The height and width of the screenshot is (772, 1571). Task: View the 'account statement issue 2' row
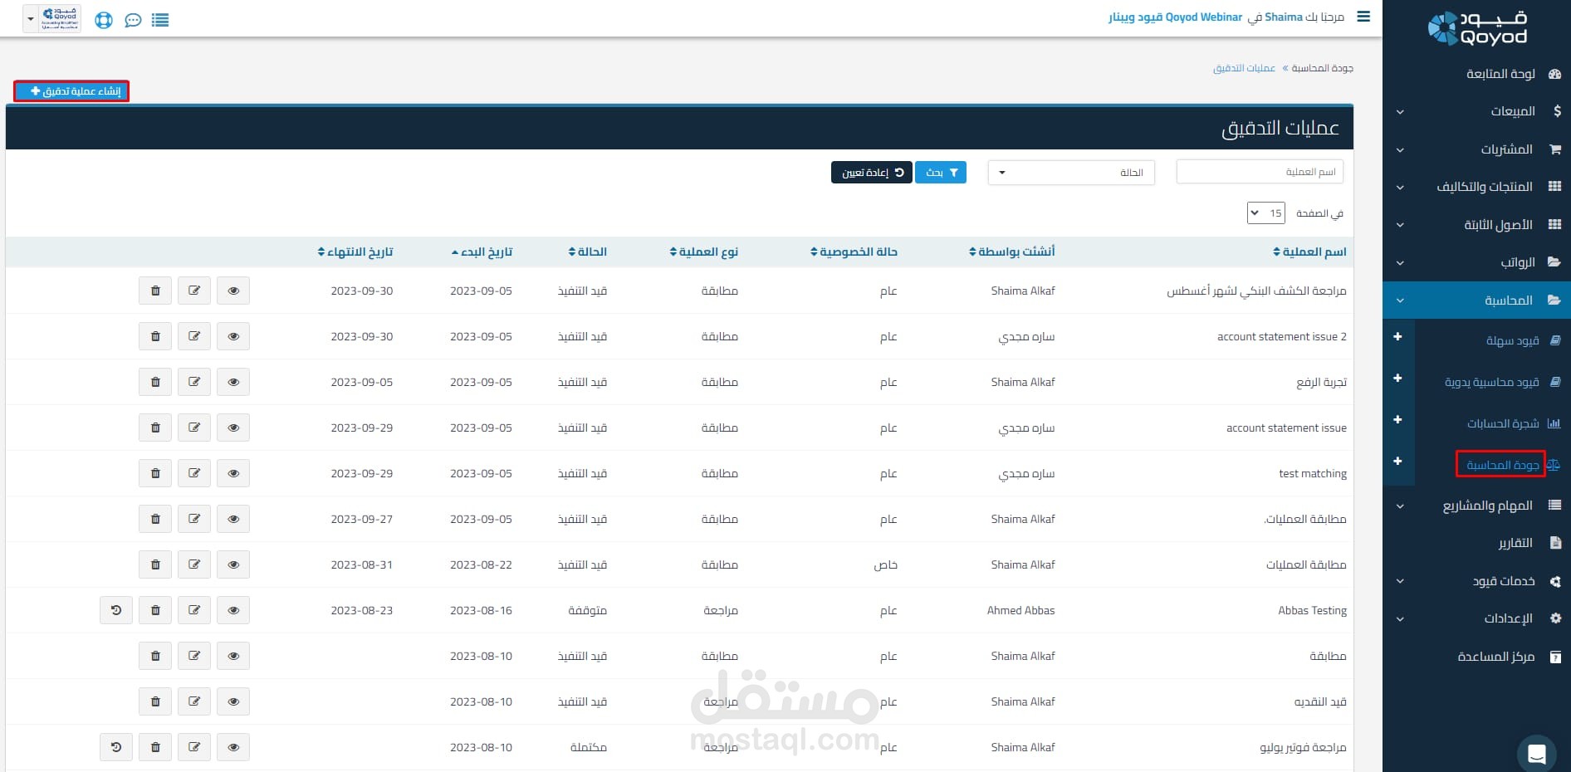coord(233,336)
